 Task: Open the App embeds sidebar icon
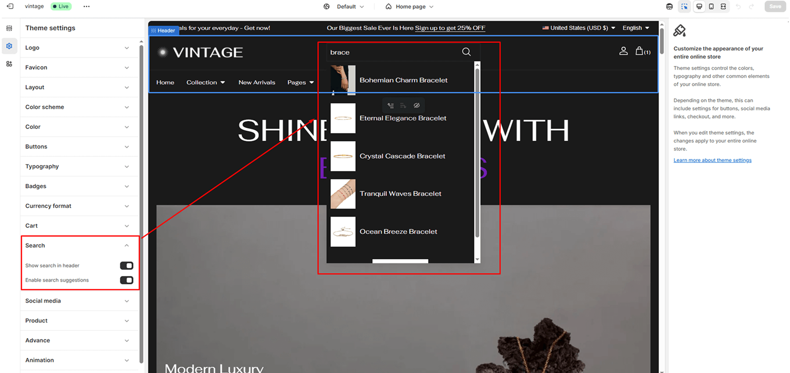9,64
